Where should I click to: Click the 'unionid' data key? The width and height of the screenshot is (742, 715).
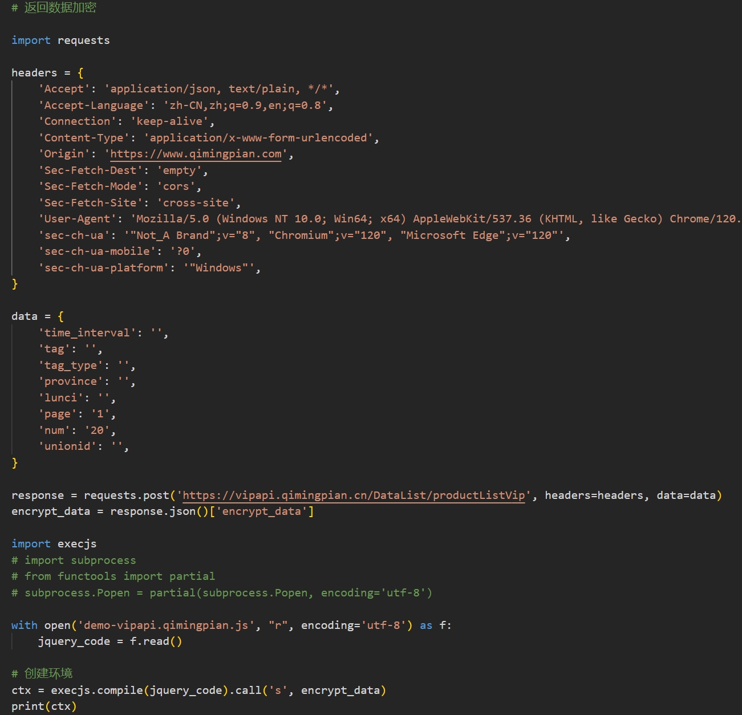coord(67,446)
